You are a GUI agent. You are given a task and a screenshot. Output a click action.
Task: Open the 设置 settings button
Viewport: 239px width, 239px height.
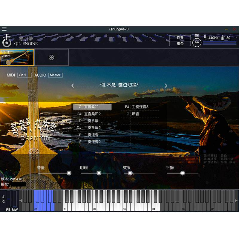(x=180, y=38)
